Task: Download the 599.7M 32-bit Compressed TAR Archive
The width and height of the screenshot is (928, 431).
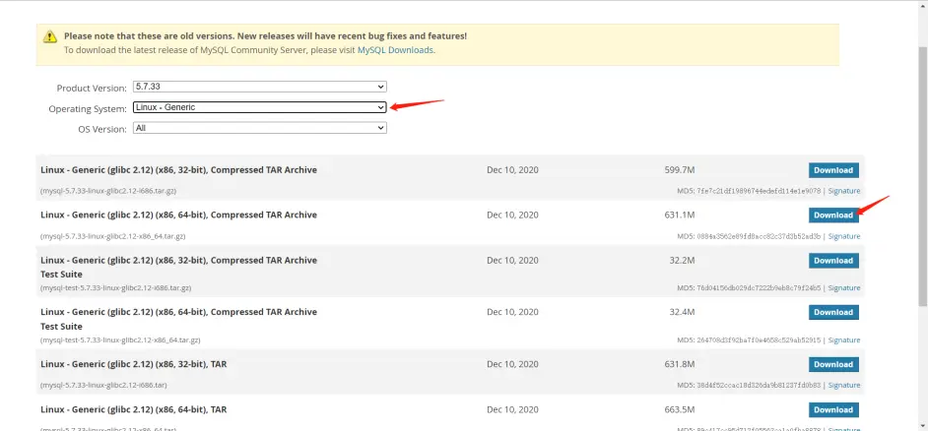Action: tap(833, 170)
